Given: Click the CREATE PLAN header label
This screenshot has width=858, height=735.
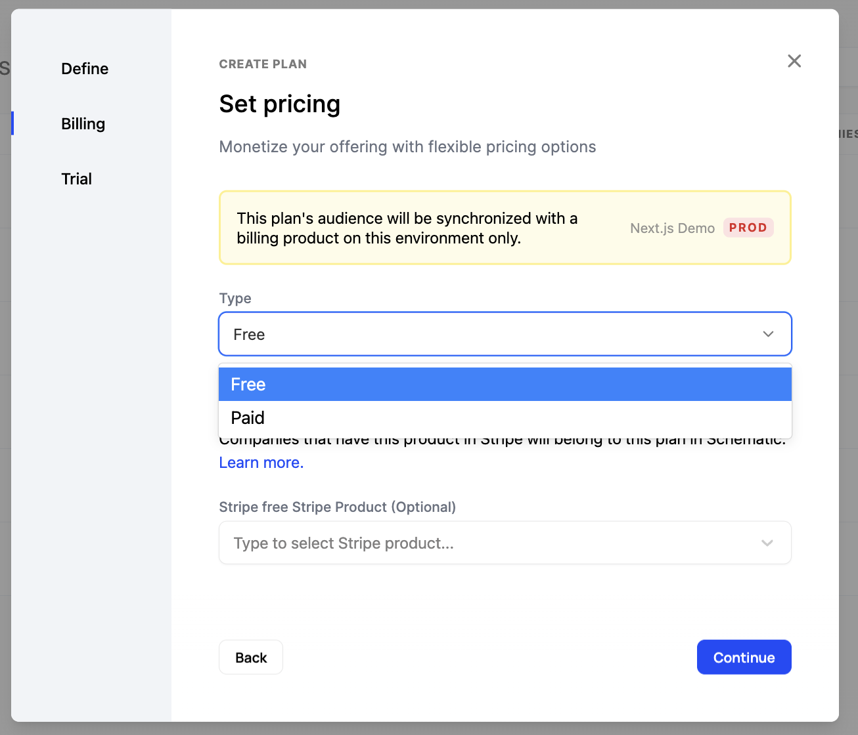Looking at the screenshot, I should [263, 64].
